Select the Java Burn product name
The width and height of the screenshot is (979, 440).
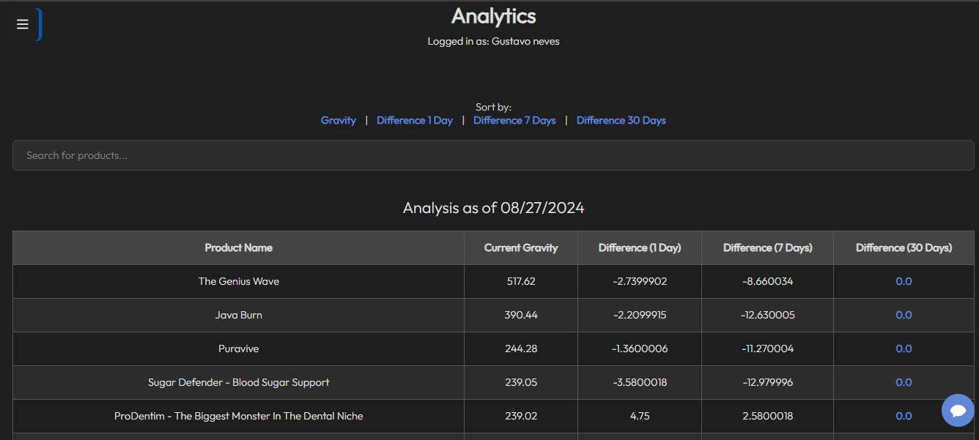coord(239,315)
